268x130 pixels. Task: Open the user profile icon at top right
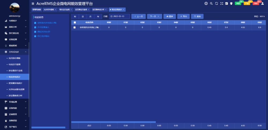[262, 3]
